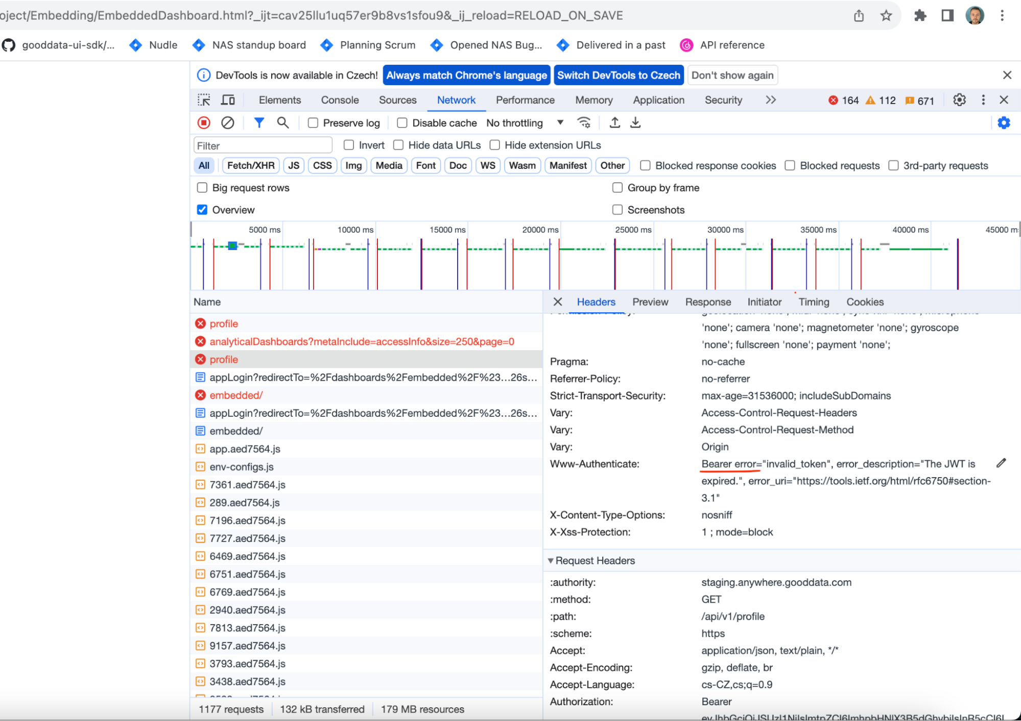Enable Disable cache option

pyautogui.click(x=402, y=122)
